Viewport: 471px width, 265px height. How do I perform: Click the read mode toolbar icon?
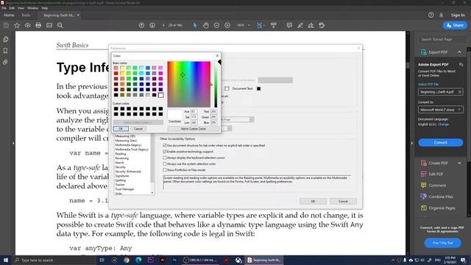coord(273,26)
